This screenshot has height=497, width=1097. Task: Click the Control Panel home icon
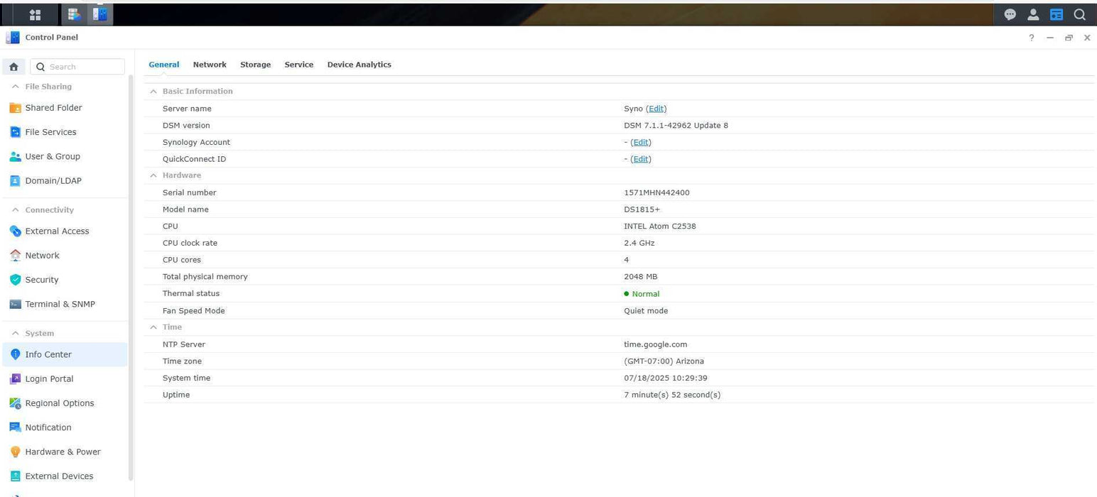coord(13,67)
